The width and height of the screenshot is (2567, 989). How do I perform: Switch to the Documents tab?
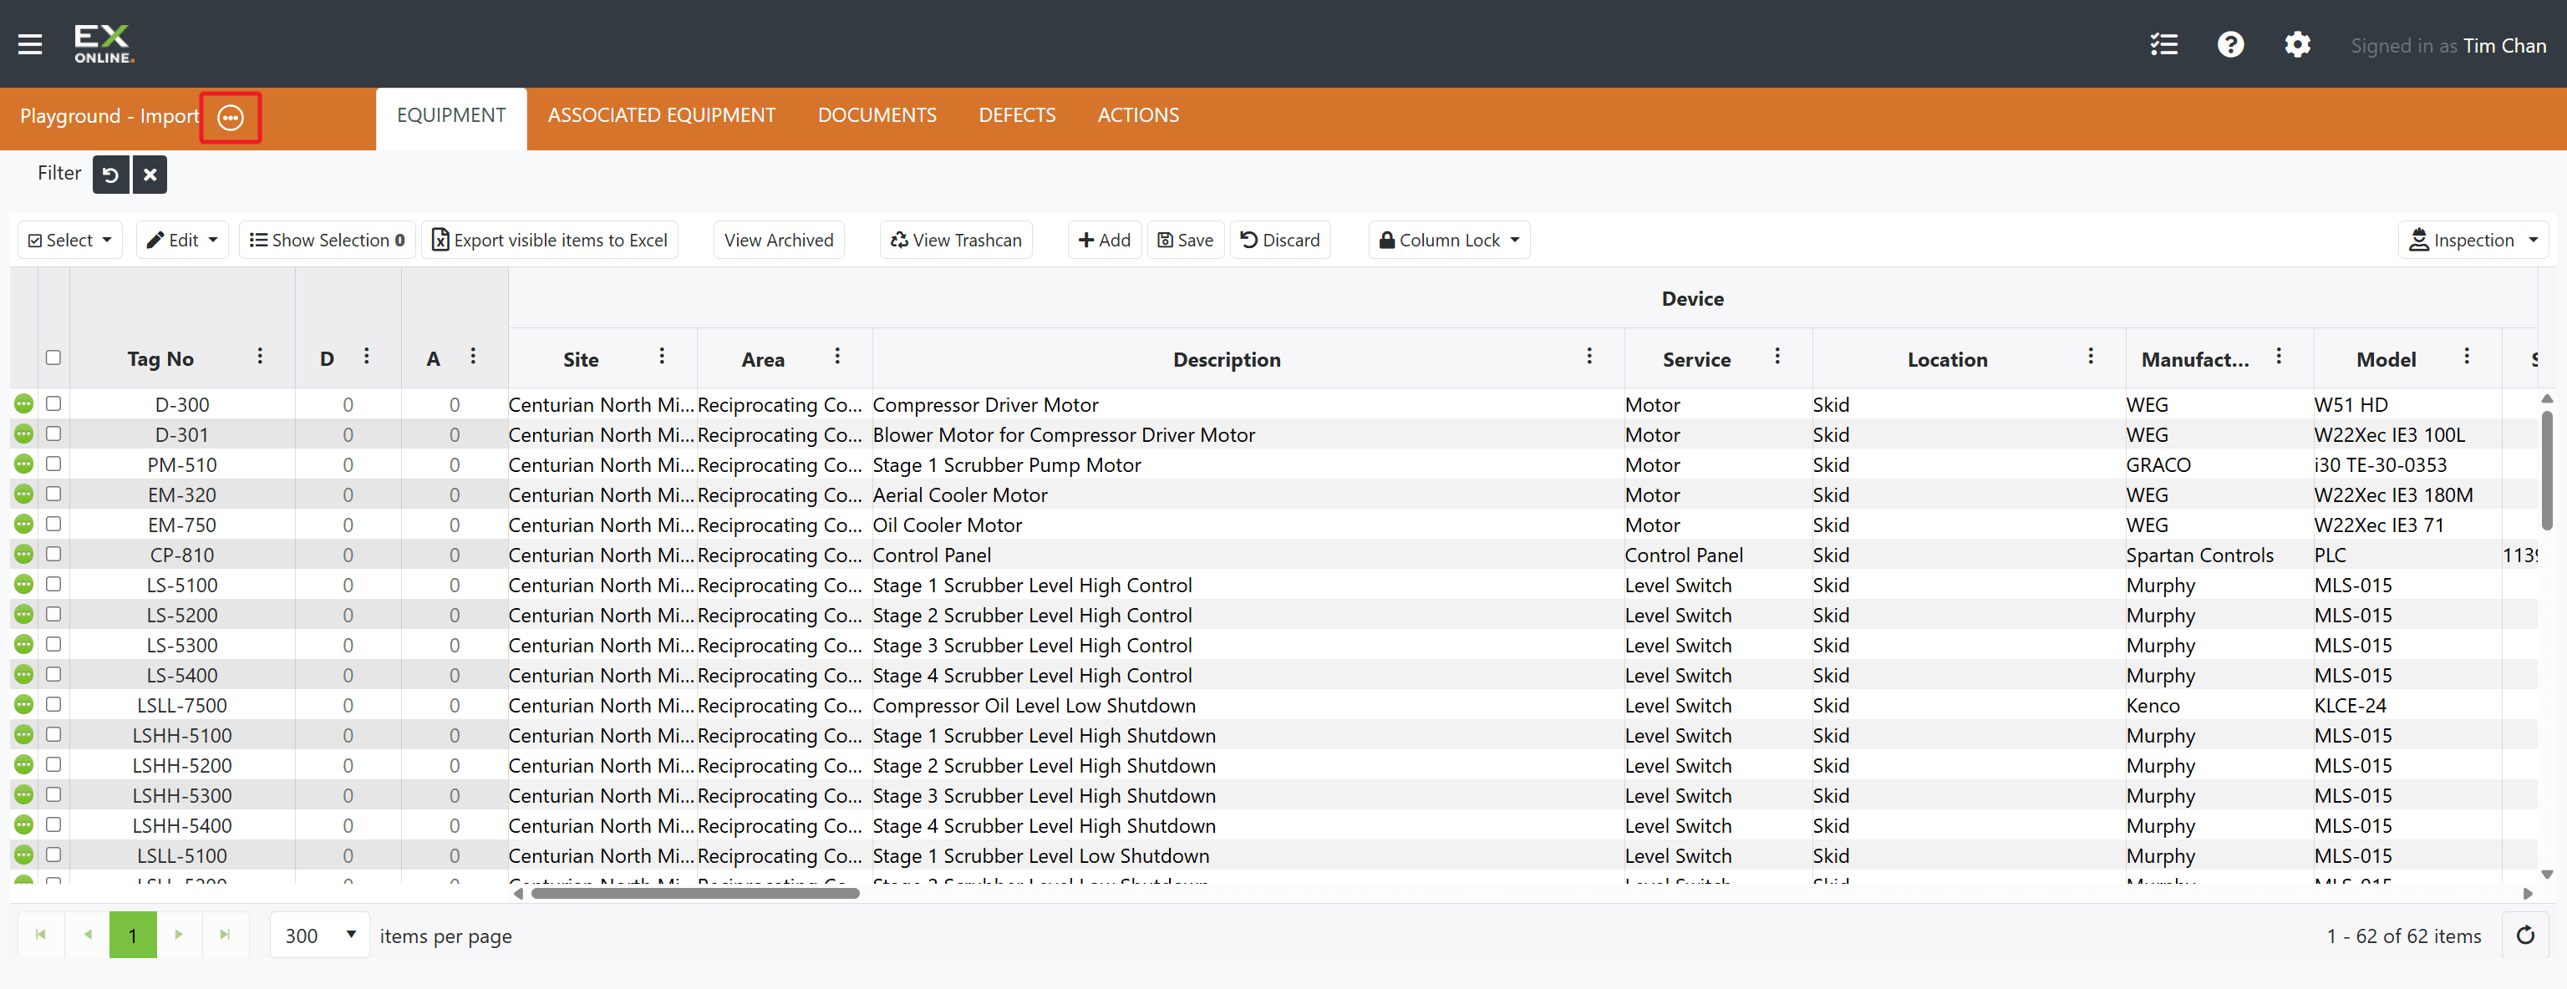coord(877,115)
